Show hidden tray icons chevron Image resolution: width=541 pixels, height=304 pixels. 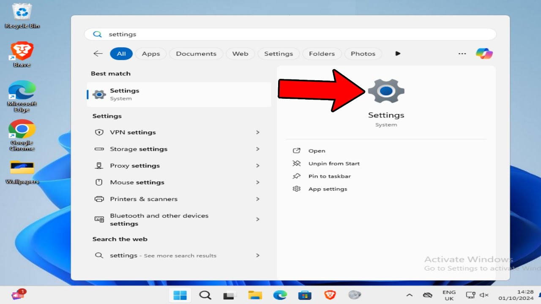(409, 295)
